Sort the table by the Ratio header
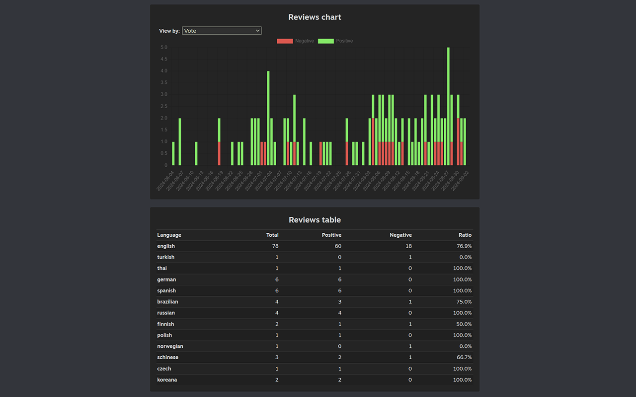Screen dimensions: 636x397 click(x=465, y=235)
